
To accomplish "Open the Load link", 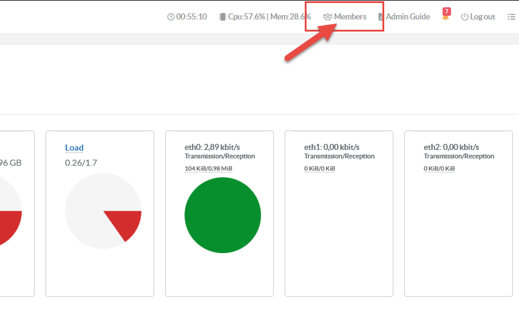I will tap(74, 148).
